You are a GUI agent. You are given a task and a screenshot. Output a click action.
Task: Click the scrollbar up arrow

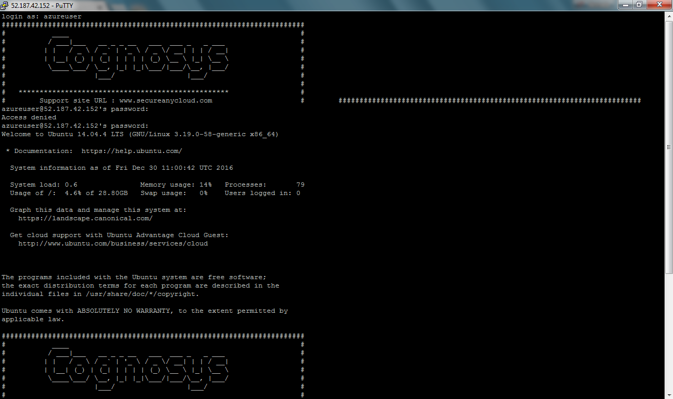tap(669, 16)
